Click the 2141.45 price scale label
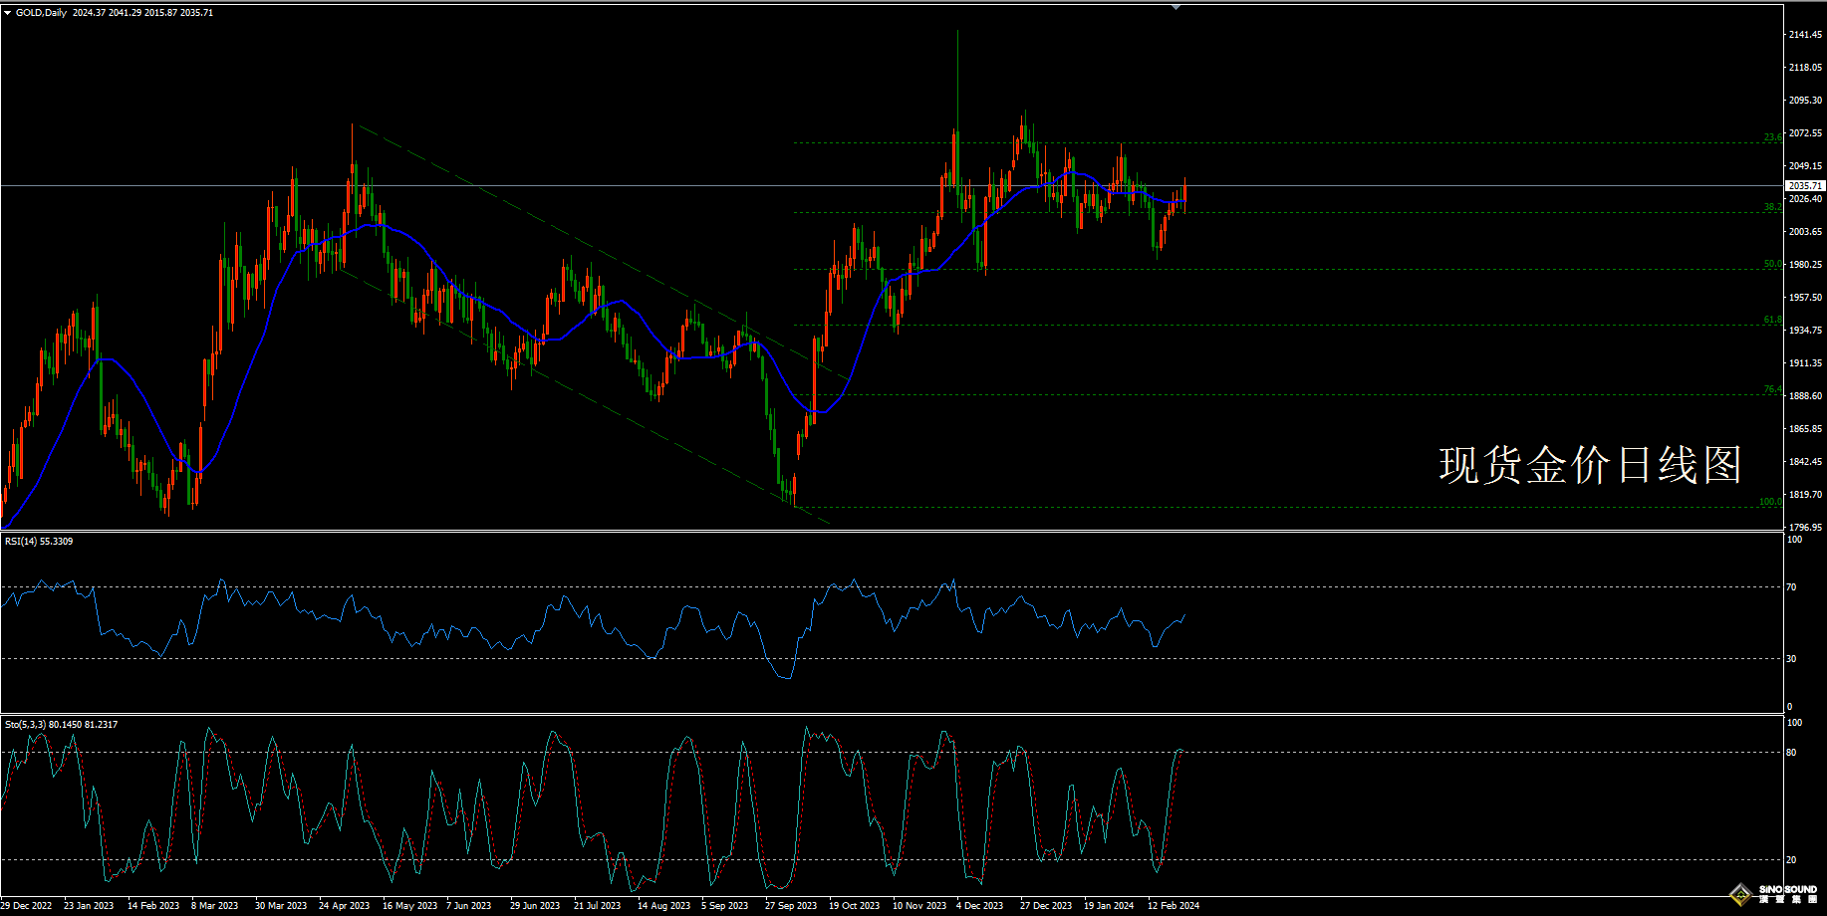 point(1805,35)
